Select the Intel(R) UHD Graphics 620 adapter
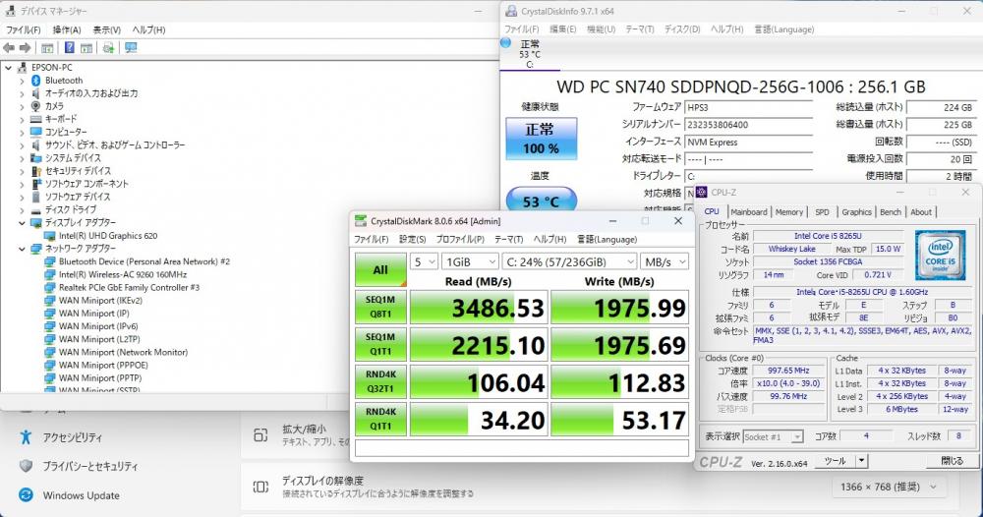This screenshot has width=983, height=517. pyautogui.click(x=108, y=236)
